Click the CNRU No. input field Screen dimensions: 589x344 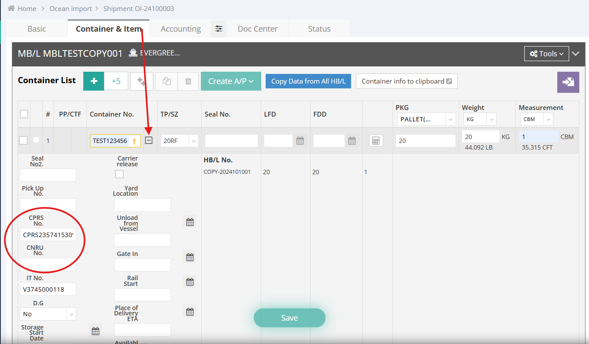[48, 264]
